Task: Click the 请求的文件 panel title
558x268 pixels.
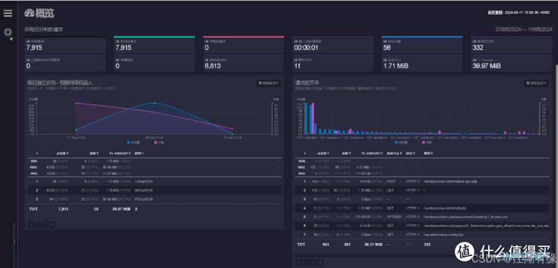Action: click(307, 82)
